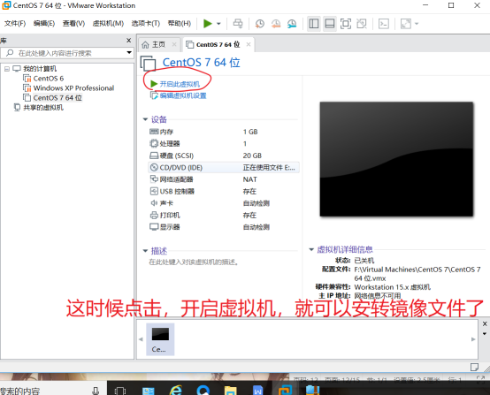Click the 处理器 device row
The height and width of the screenshot is (395, 490).
point(224,144)
